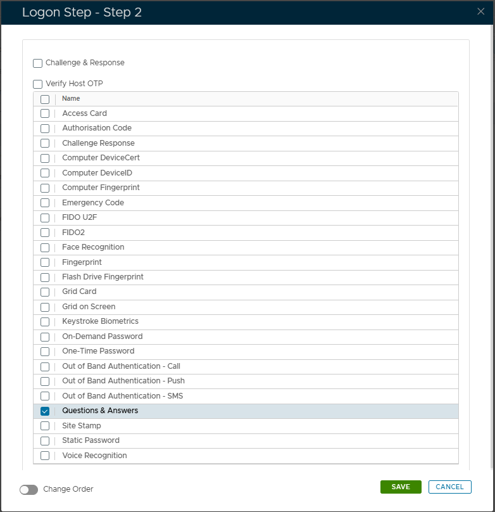Screen dimensions: 495x512
Task: Click the green SAVE button
Action: pyautogui.click(x=401, y=487)
